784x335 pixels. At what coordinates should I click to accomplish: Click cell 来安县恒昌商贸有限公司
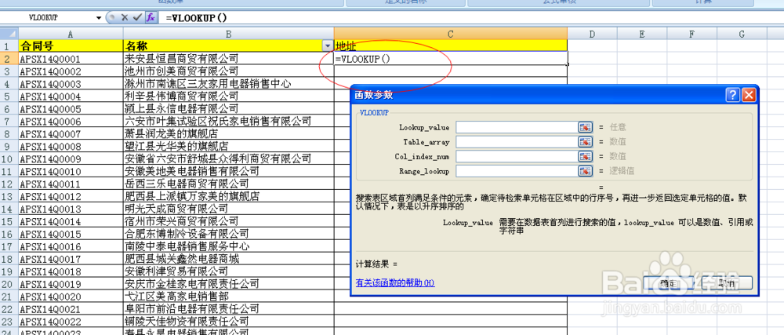228,59
